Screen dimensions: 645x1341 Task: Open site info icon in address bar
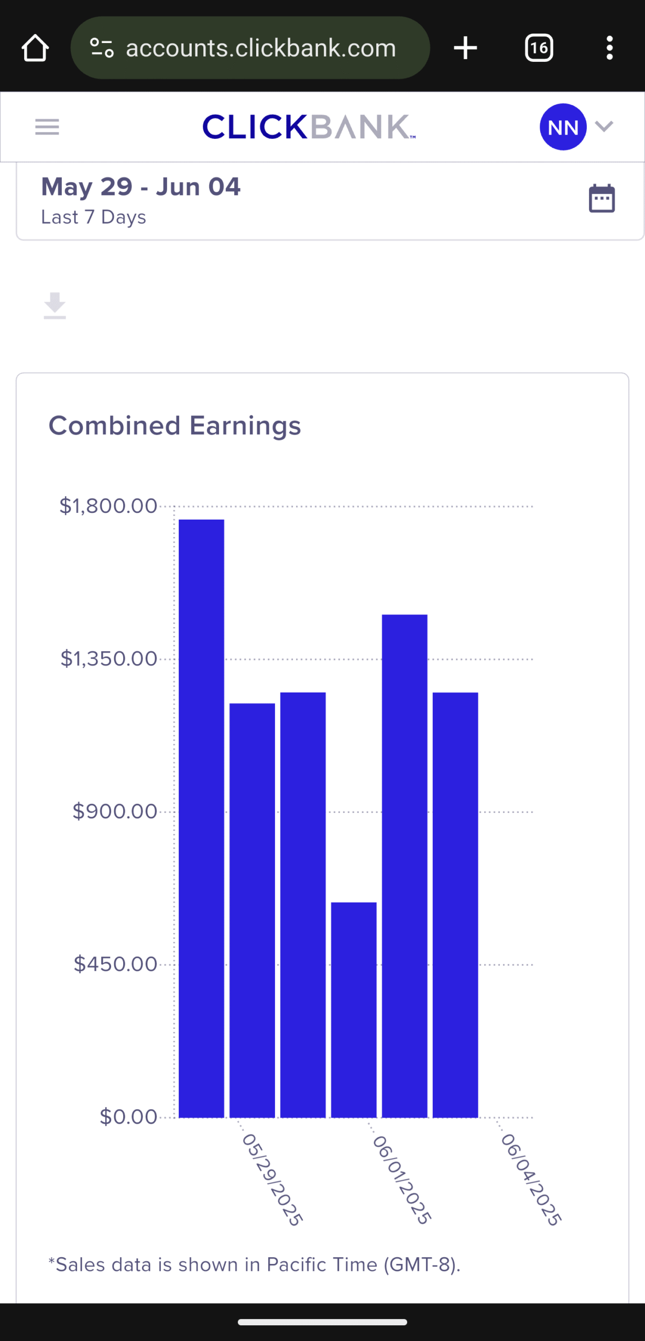[102, 48]
